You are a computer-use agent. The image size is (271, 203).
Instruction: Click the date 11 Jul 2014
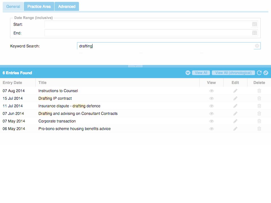(x=13, y=106)
